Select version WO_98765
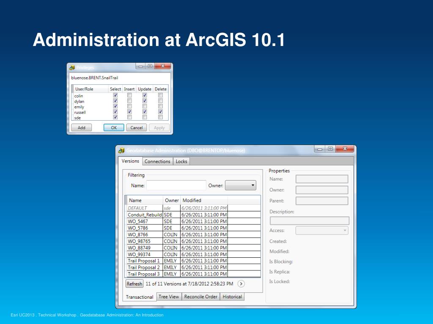Screen dimensions: 433x324 pos(194,241)
